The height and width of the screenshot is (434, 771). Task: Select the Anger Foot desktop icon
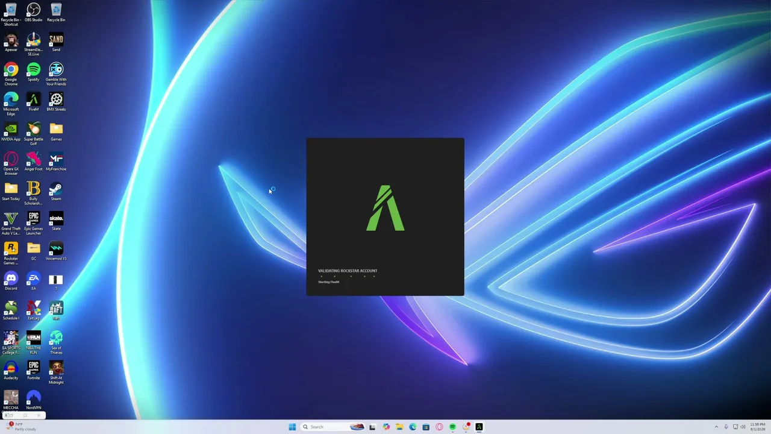34,162
